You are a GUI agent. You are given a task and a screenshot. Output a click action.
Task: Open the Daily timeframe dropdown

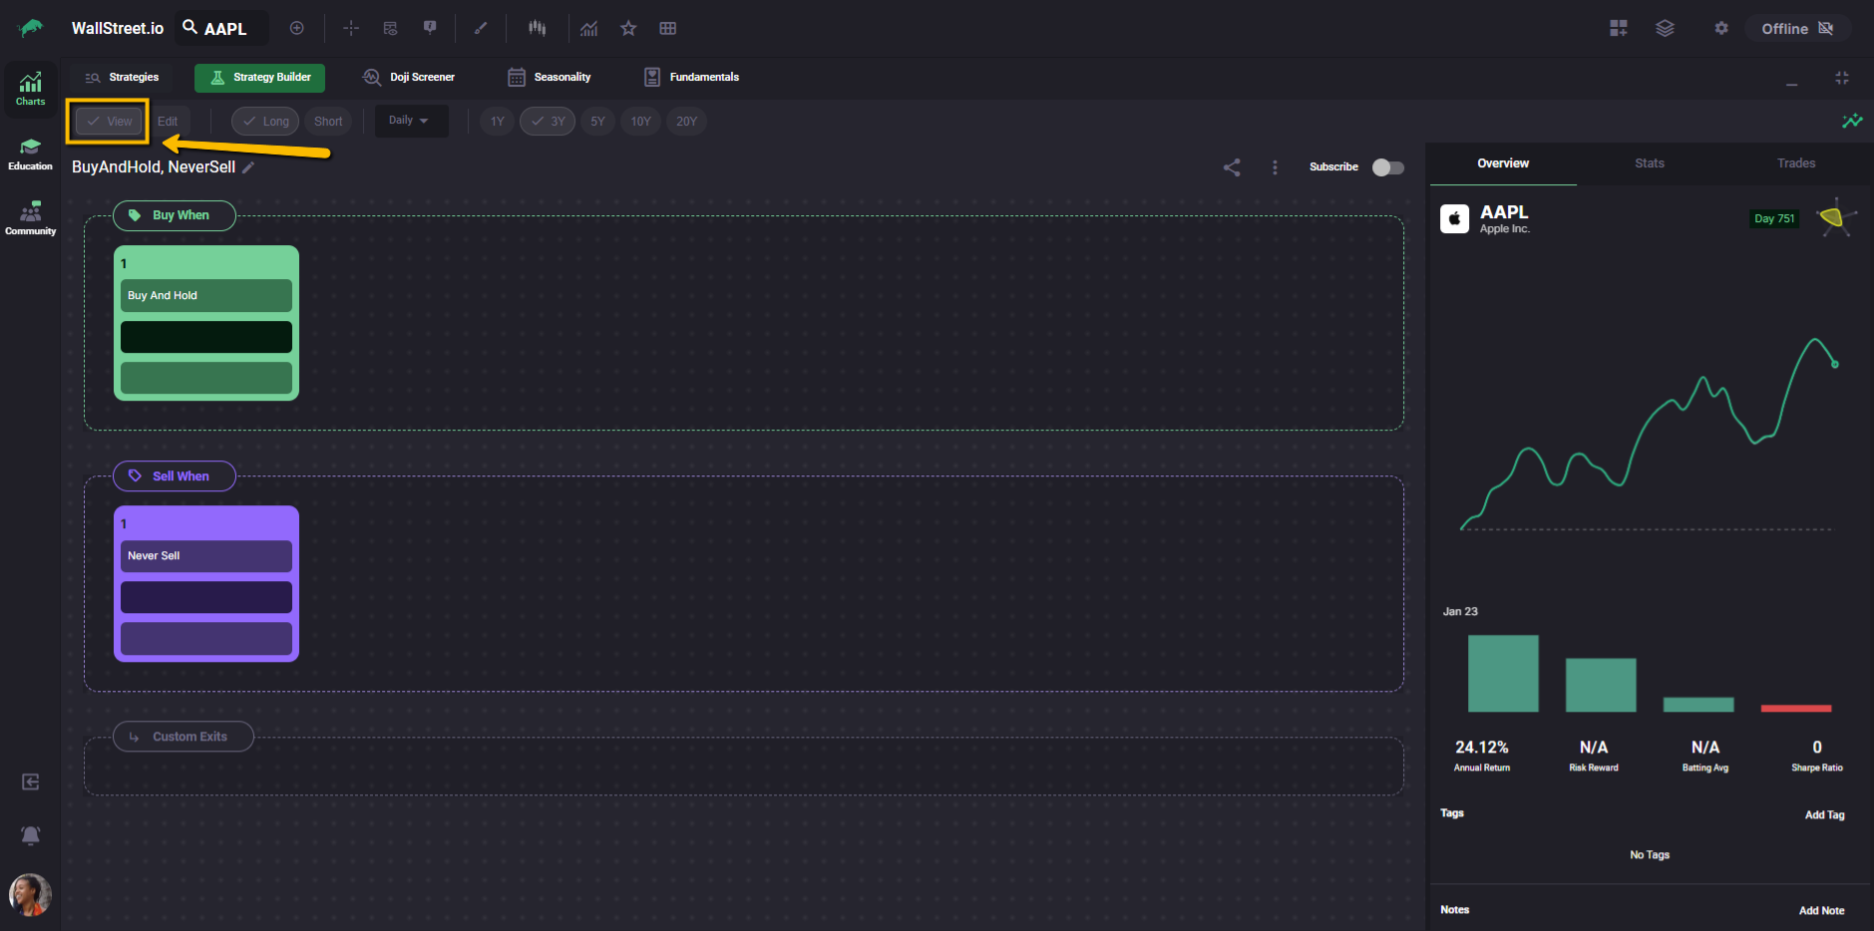pyautogui.click(x=409, y=121)
